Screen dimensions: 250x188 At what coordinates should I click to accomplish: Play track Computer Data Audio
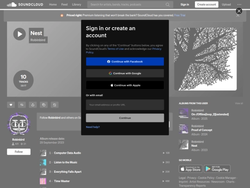[68, 153]
